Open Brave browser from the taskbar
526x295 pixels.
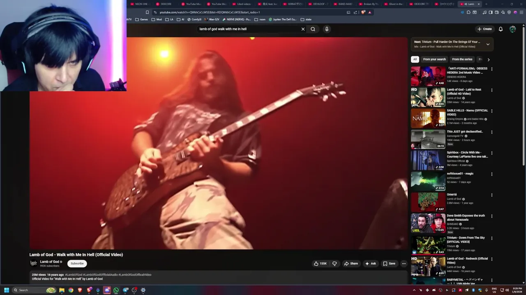80,290
